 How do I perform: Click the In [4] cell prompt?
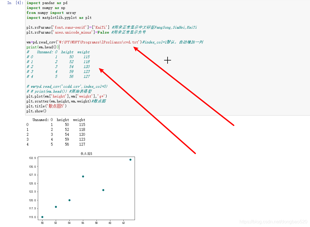click(15, 3)
